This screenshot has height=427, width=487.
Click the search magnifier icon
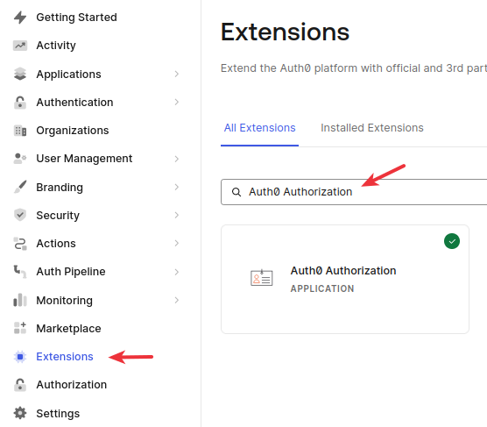[x=236, y=192]
